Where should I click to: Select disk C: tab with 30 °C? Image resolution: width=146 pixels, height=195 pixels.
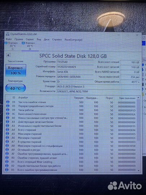pos(12,46)
